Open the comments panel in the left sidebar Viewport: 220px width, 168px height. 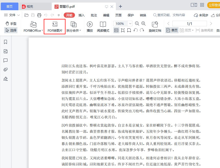(6, 60)
